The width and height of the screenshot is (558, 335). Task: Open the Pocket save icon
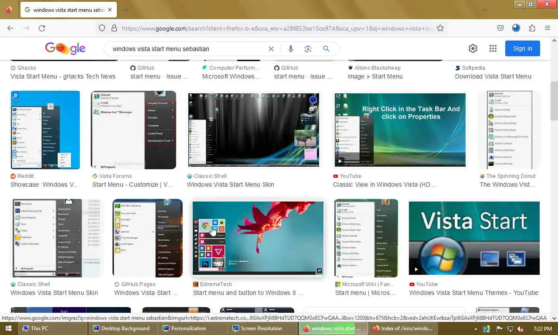click(x=500, y=28)
